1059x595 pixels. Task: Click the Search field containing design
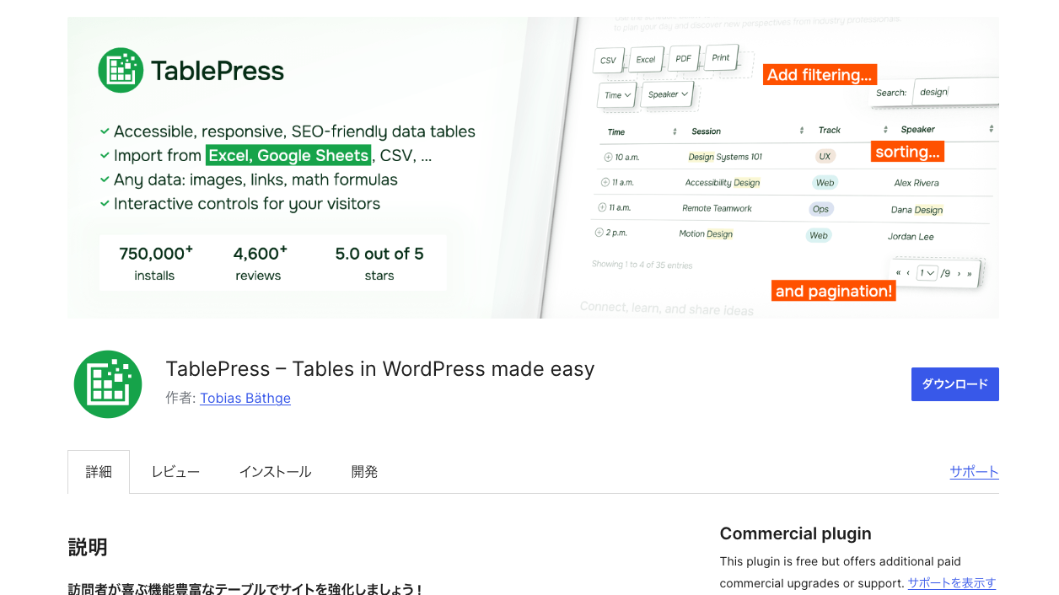click(x=956, y=92)
